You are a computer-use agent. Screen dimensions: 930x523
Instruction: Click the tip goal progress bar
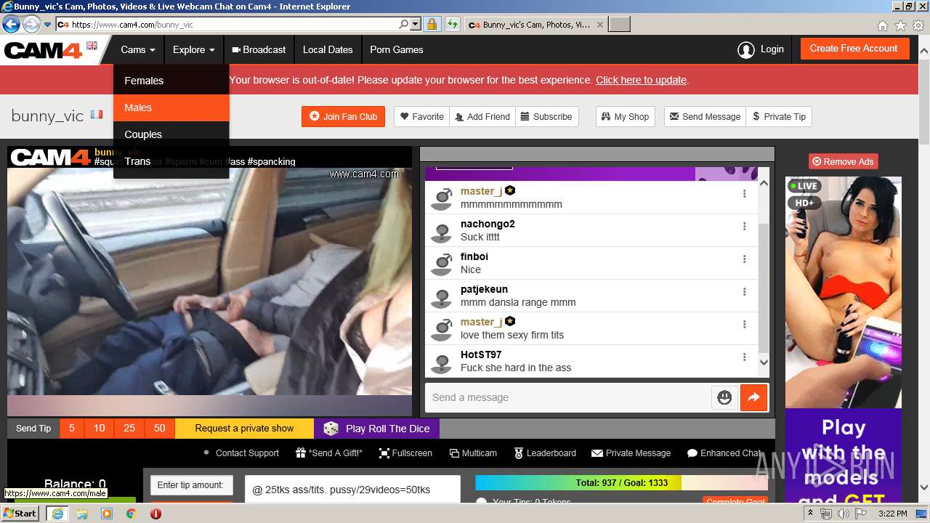pyautogui.click(x=621, y=483)
